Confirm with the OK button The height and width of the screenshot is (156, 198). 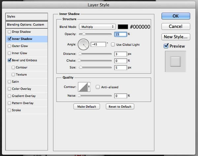click(176, 16)
